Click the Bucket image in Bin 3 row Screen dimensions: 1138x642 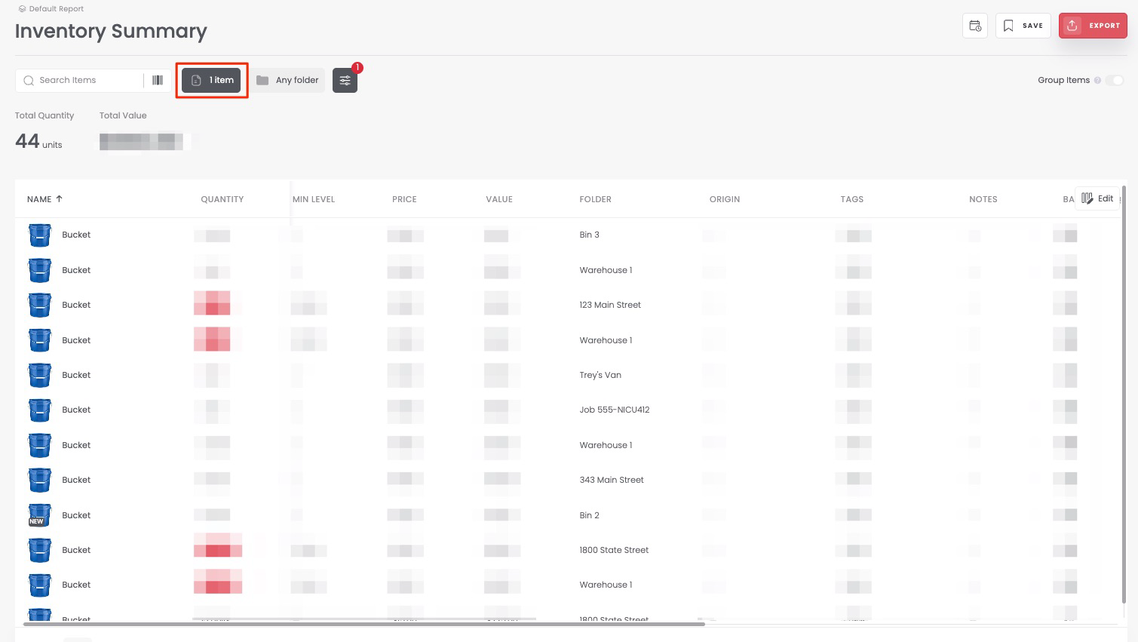click(39, 235)
